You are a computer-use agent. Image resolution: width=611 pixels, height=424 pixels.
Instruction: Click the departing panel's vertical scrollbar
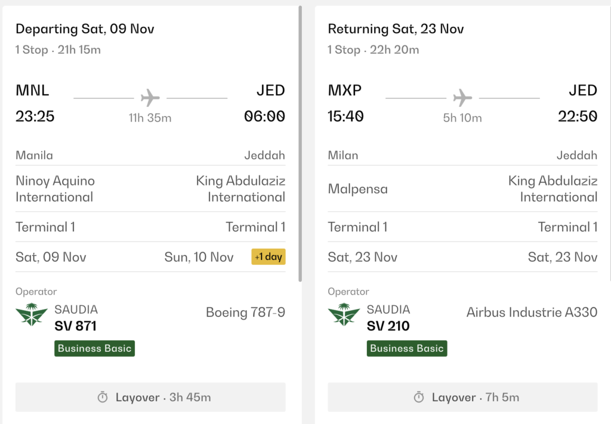(x=300, y=143)
